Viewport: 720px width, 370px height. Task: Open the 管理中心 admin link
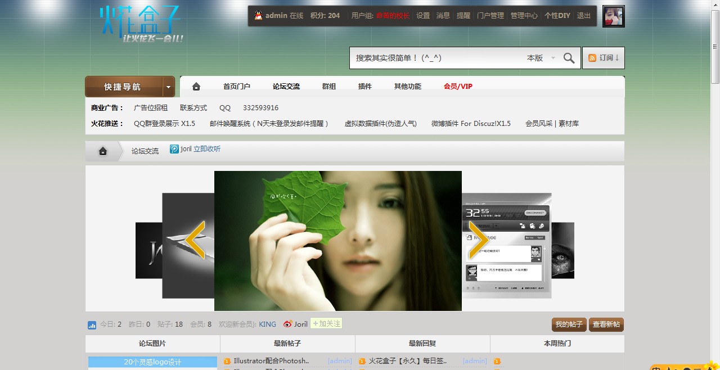(x=524, y=16)
